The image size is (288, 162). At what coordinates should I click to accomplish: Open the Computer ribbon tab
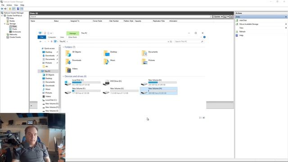[52, 37]
